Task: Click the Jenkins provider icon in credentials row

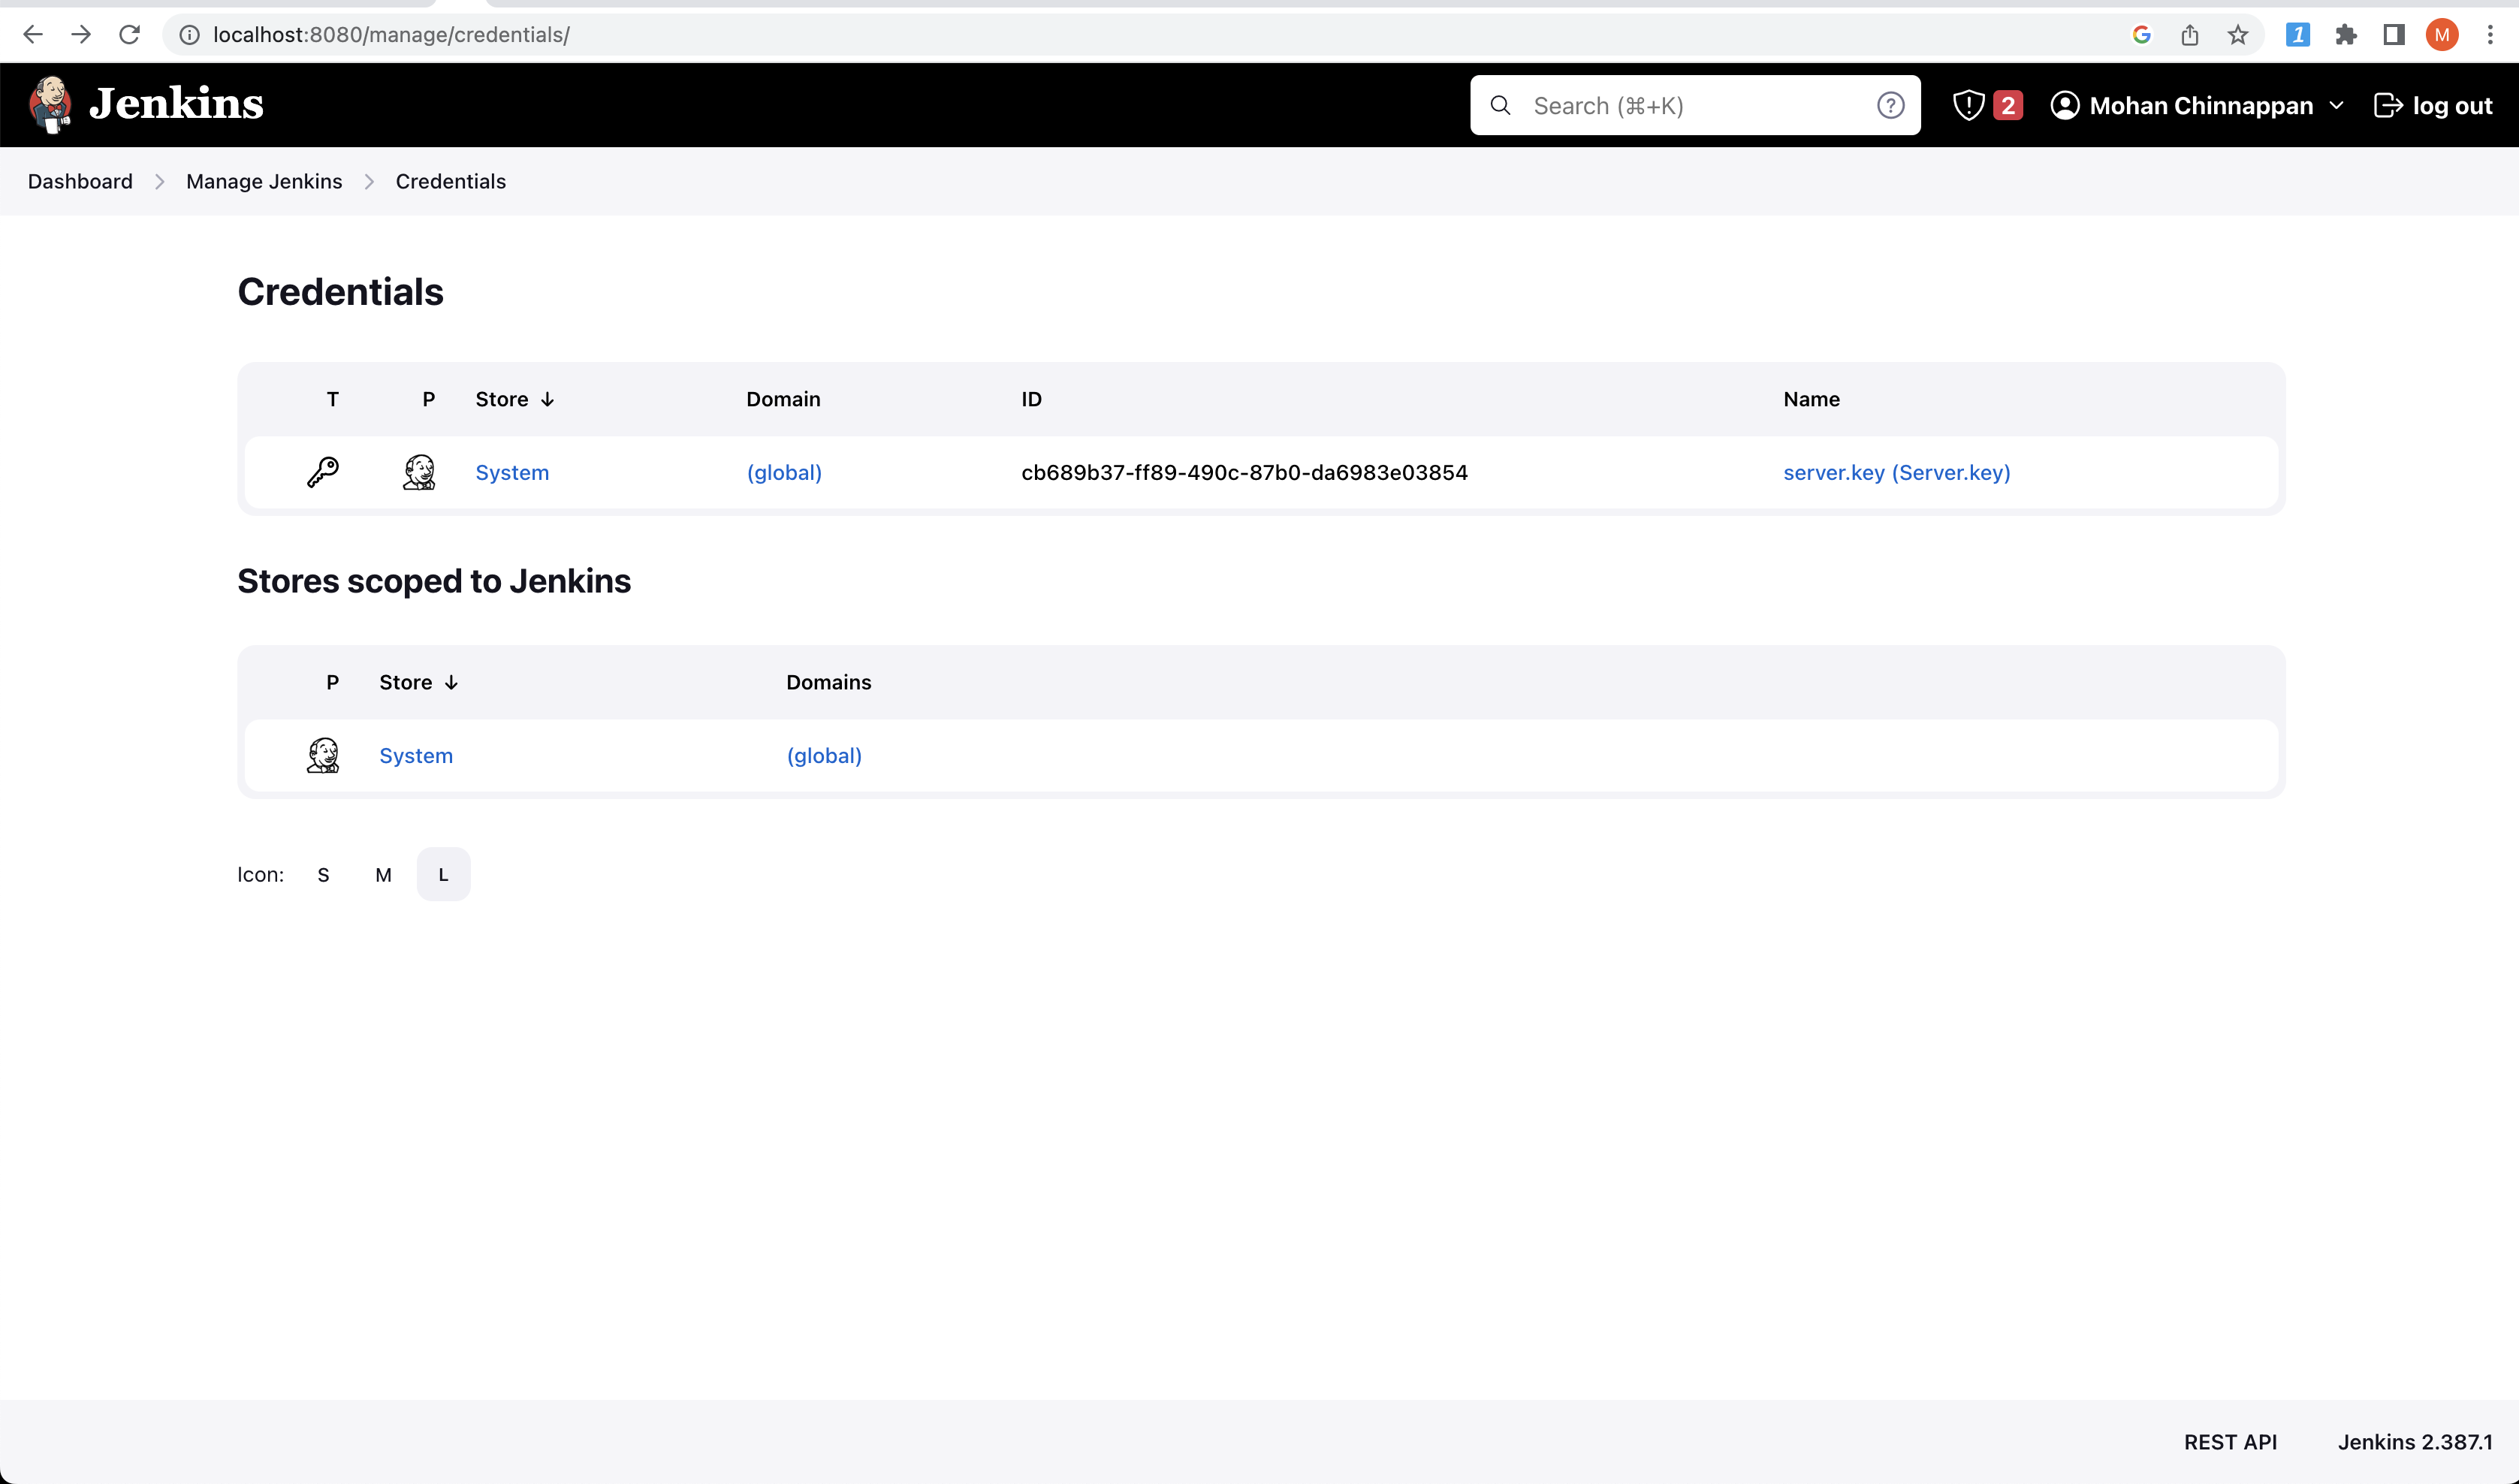Action: point(418,472)
